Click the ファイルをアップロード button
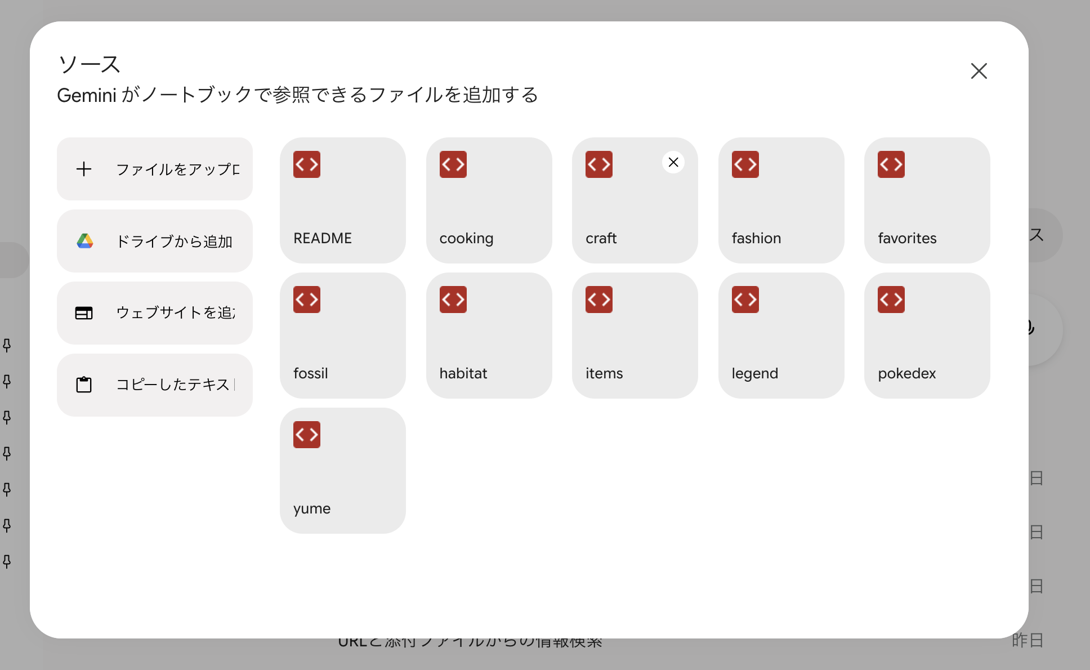 pyautogui.click(x=155, y=169)
